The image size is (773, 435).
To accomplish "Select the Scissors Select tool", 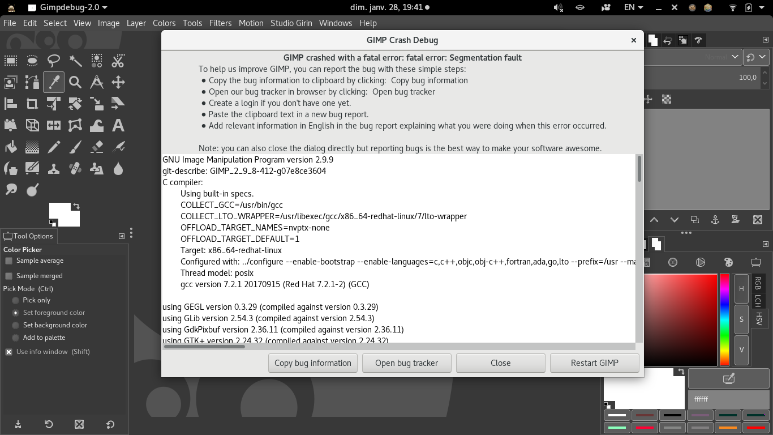I will pos(118,61).
